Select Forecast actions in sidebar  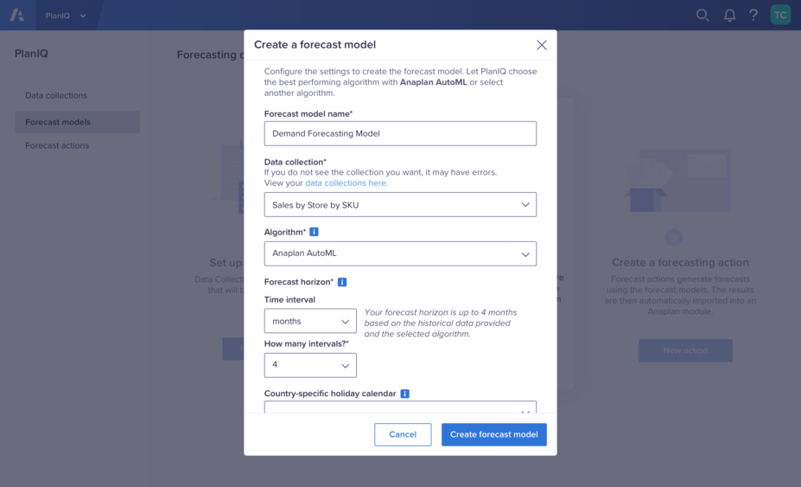coord(57,145)
